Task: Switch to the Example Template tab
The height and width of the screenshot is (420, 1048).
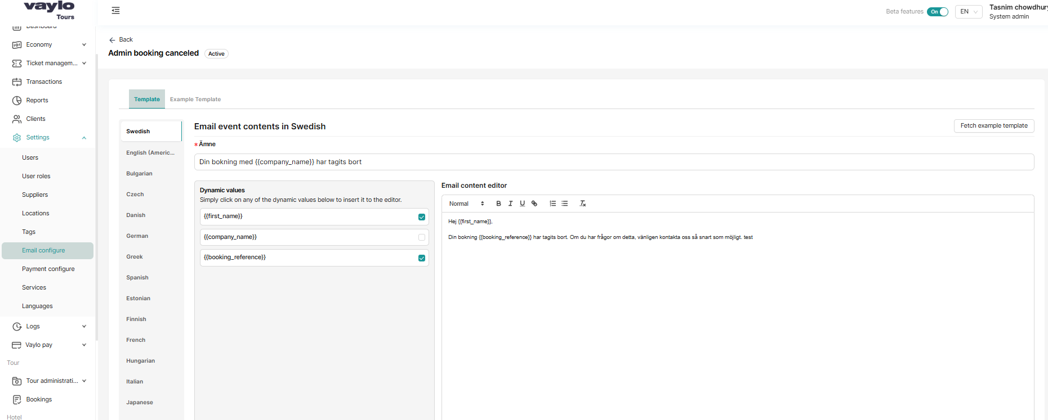Action: pos(195,100)
